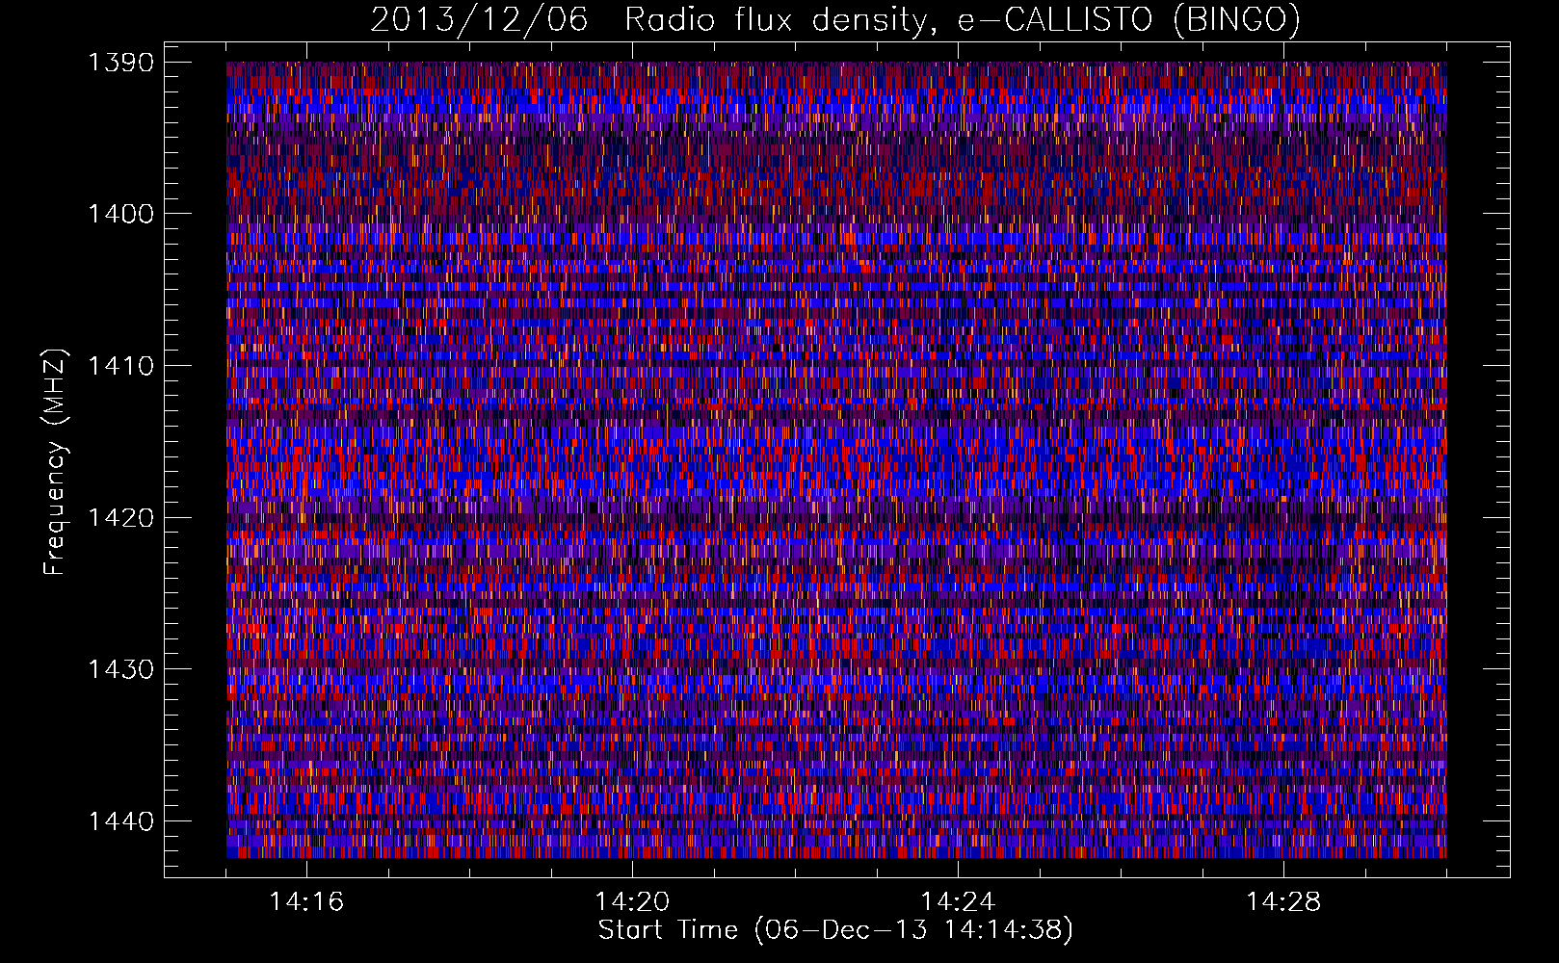Click the date "2013/12/06" in the title
The image size is (1559, 963).
point(479,20)
